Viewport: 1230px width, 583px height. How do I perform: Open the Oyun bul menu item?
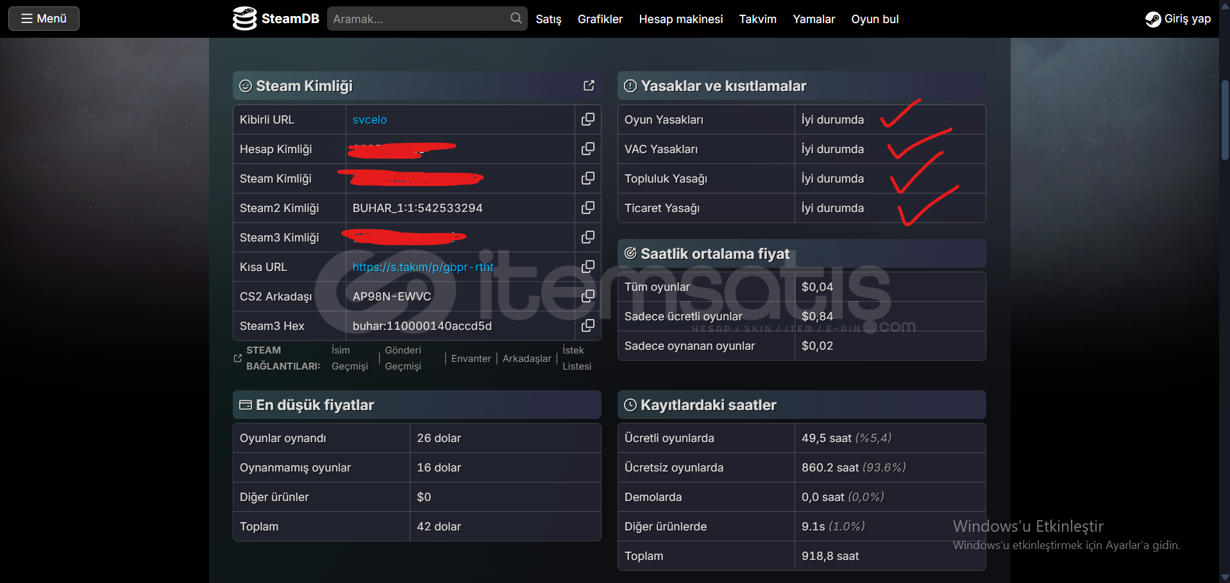click(x=875, y=19)
